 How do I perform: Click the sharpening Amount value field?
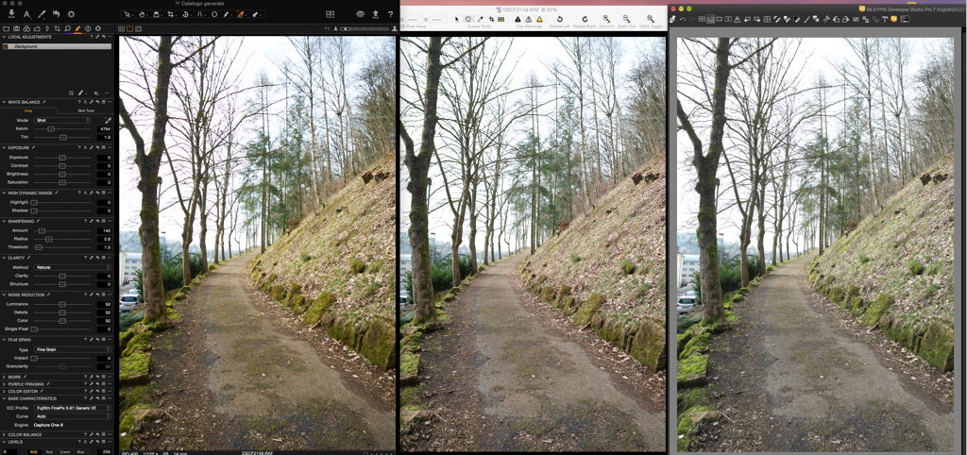coord(104,230)
